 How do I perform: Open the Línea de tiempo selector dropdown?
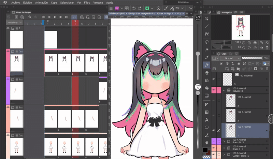point(14,23)
